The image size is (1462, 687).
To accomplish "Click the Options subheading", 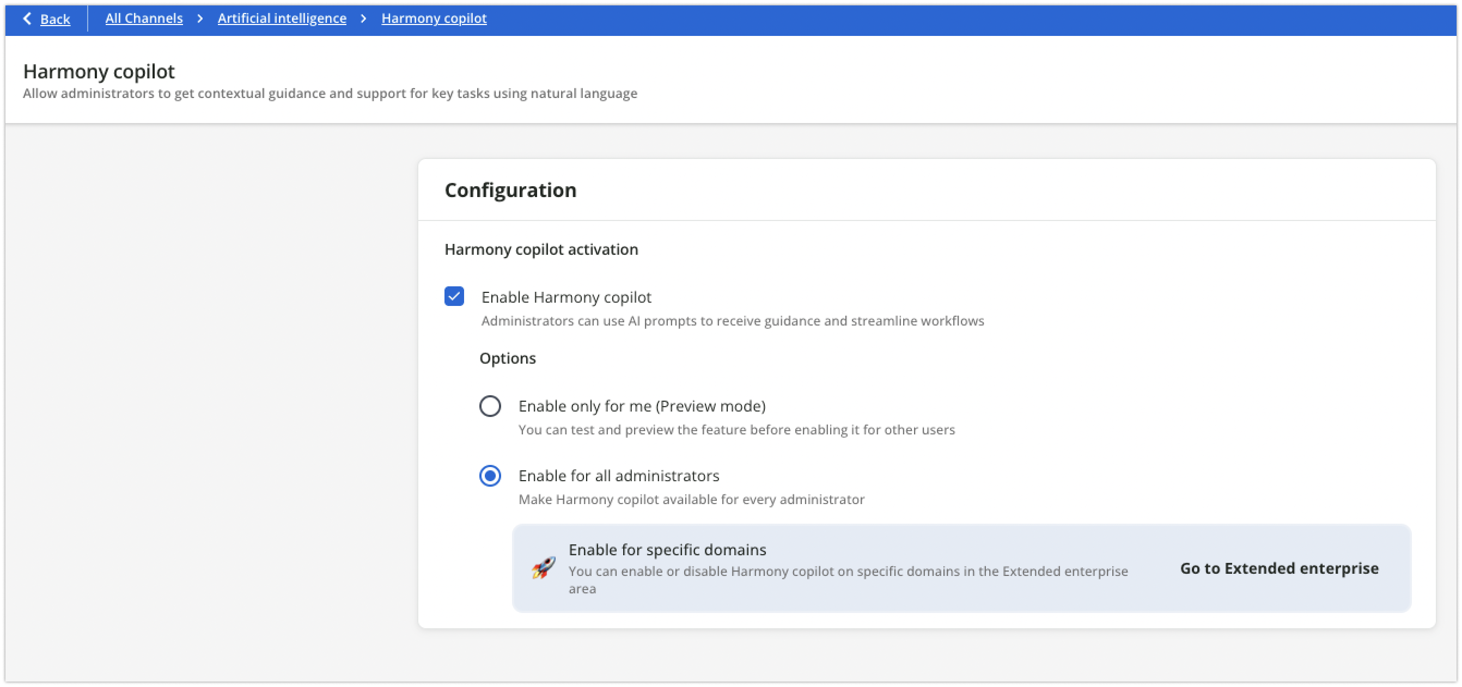I will coord(507,359).
